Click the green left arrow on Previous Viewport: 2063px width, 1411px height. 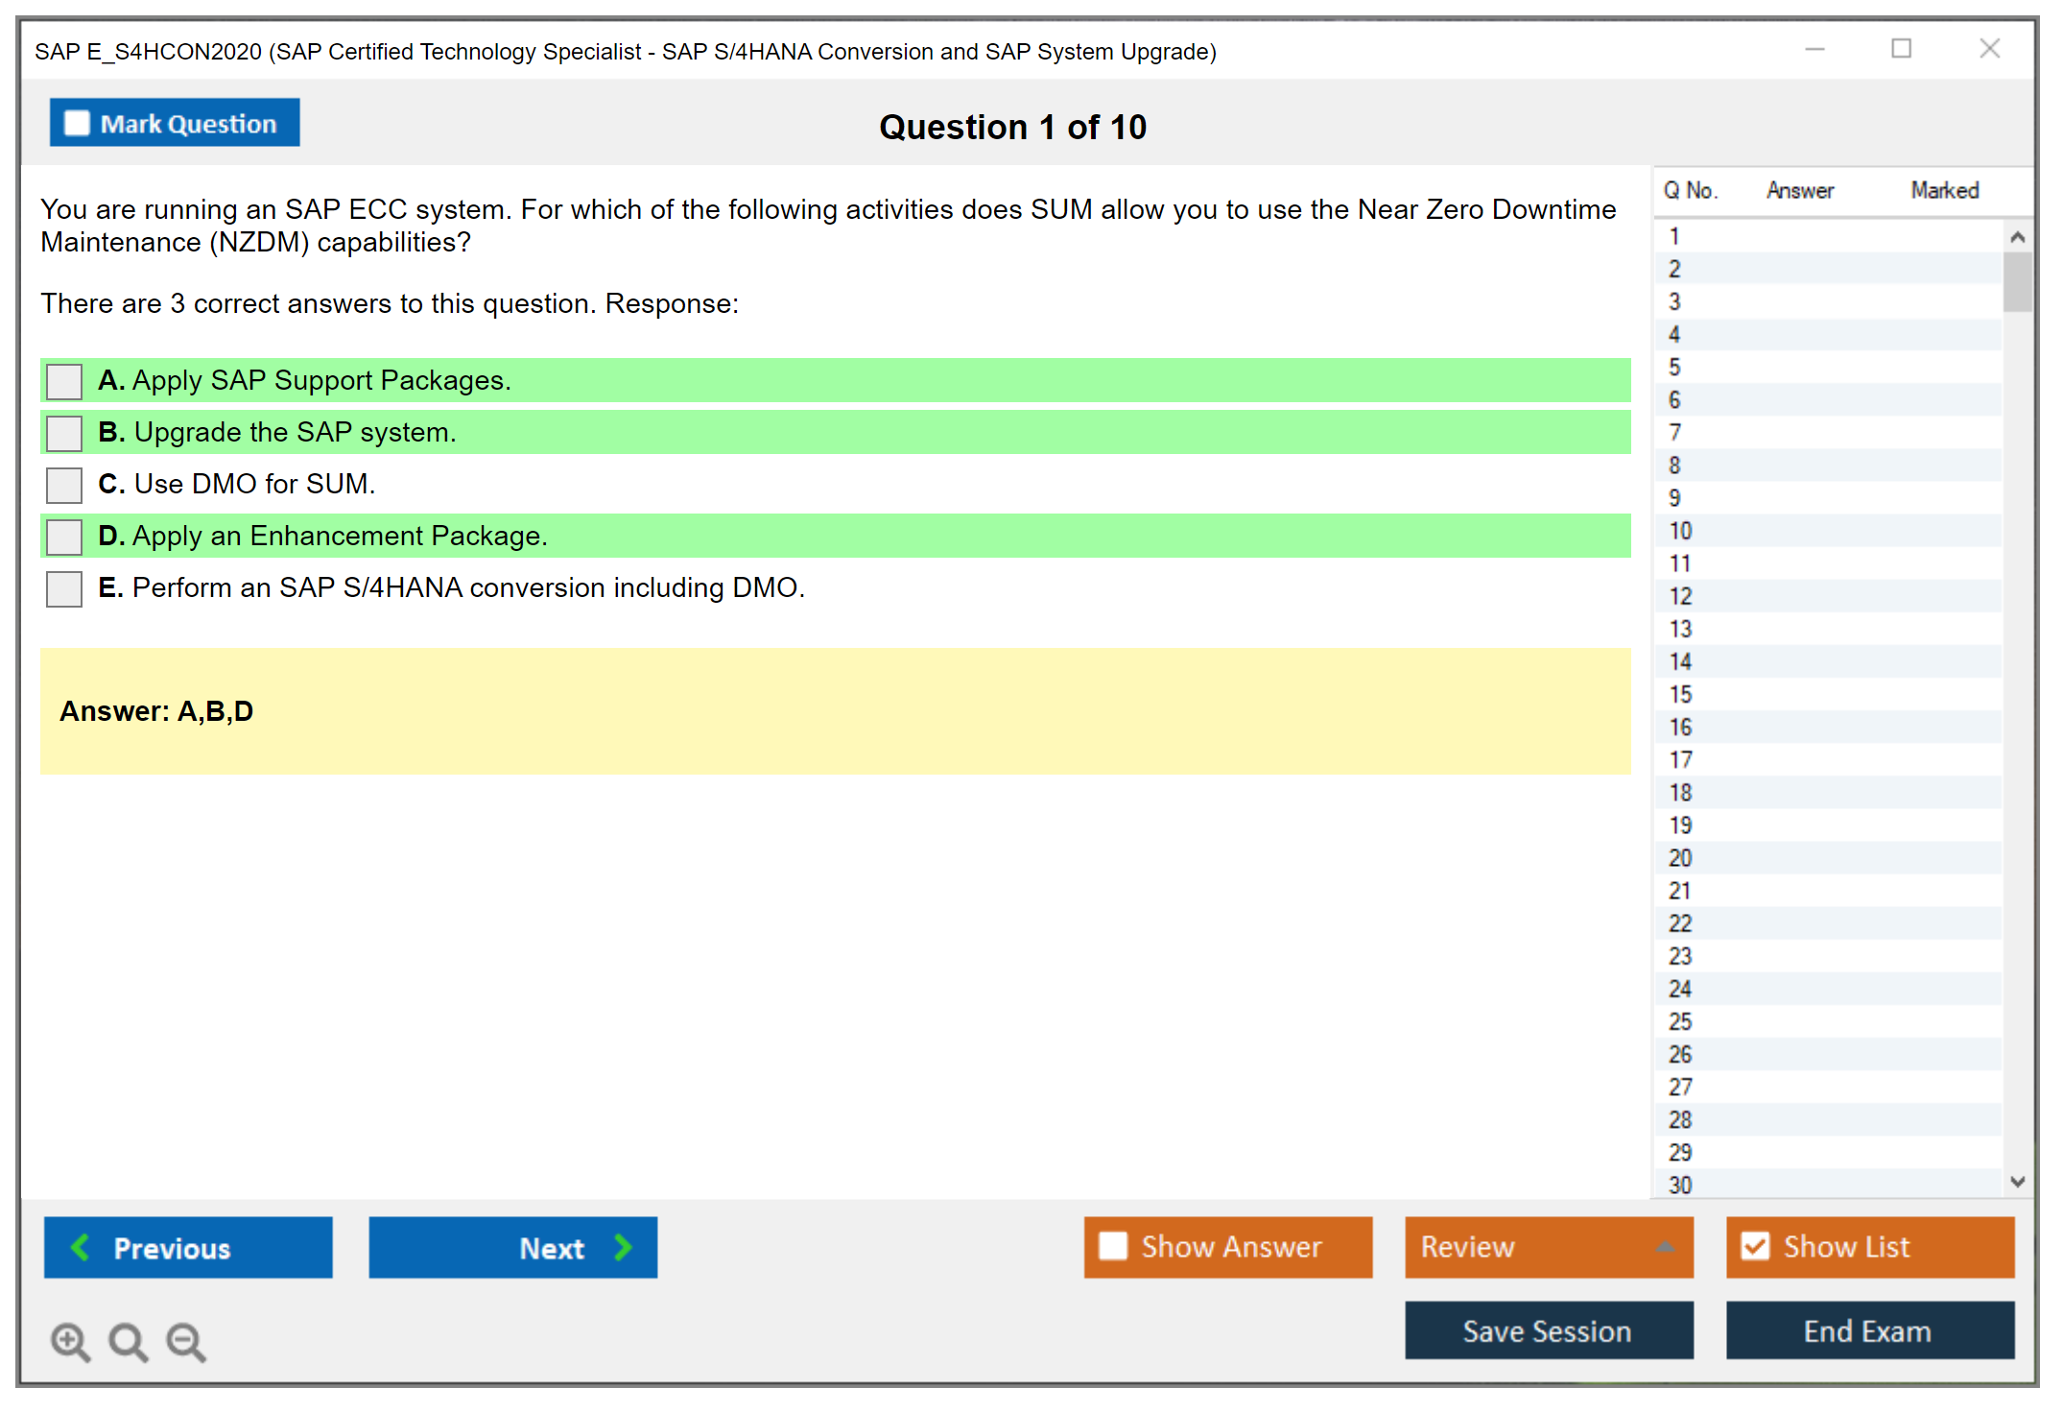[x=81, y=1247]
